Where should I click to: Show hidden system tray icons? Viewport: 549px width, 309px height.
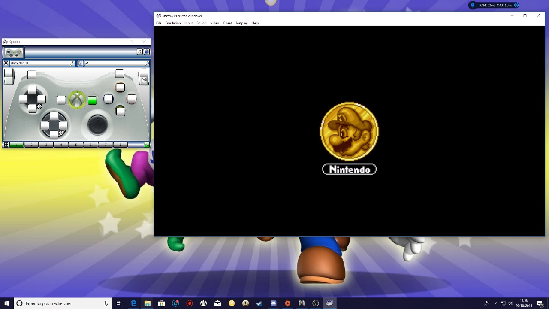coord(497,303)
